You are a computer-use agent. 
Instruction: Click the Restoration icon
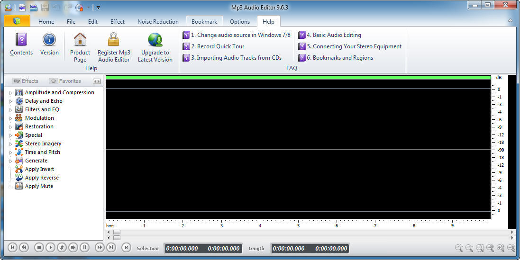(19, 126)
